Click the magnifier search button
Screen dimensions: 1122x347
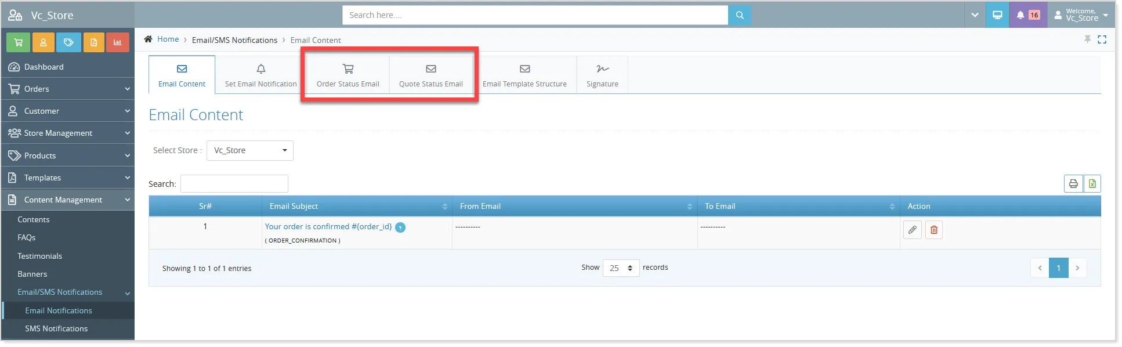point(740,15)
